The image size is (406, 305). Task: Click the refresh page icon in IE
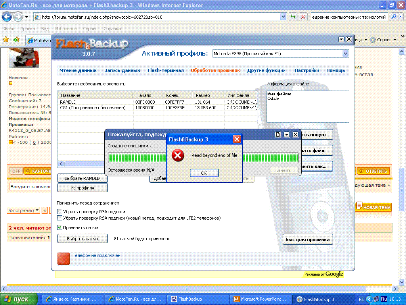(293, 17)
